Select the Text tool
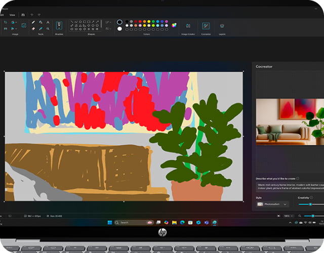This screenshot has width=324, height=253. (x=48, y=22)
